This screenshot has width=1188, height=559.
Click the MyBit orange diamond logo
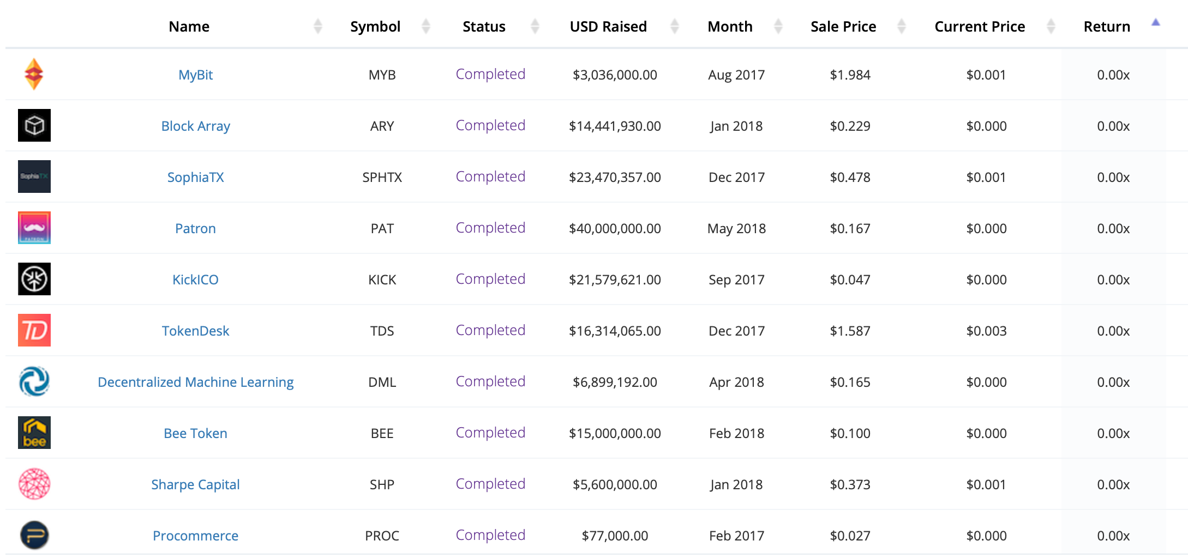coord(34,74)
